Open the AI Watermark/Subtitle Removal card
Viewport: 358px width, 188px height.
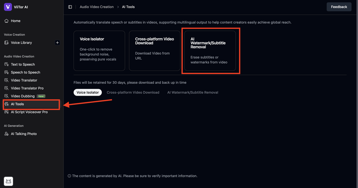pyautogui.click(x=210, y=51)
